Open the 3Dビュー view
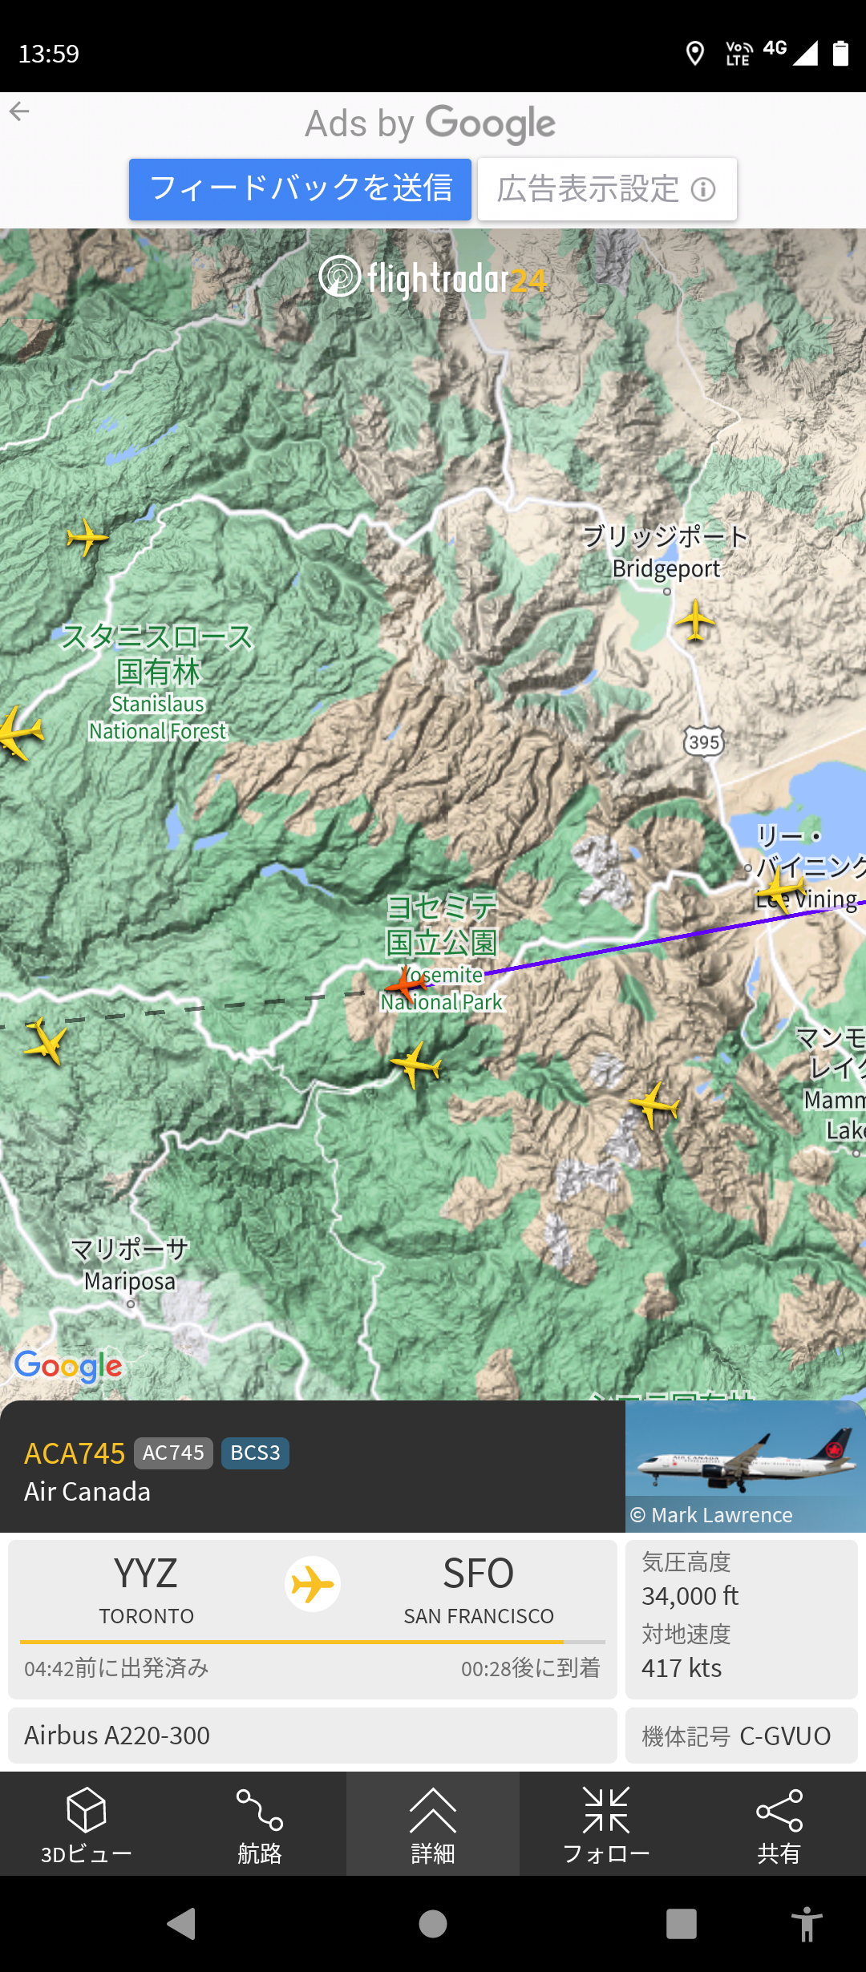 point(87,1825)
